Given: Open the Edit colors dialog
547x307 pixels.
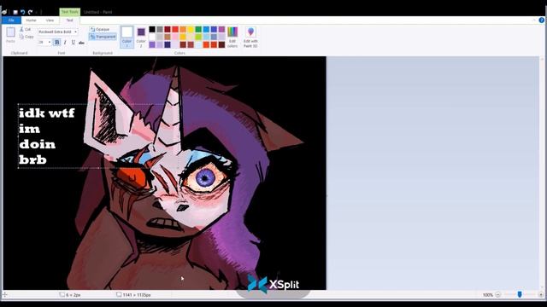Looking at the screenshot, I should coord(232,37).
